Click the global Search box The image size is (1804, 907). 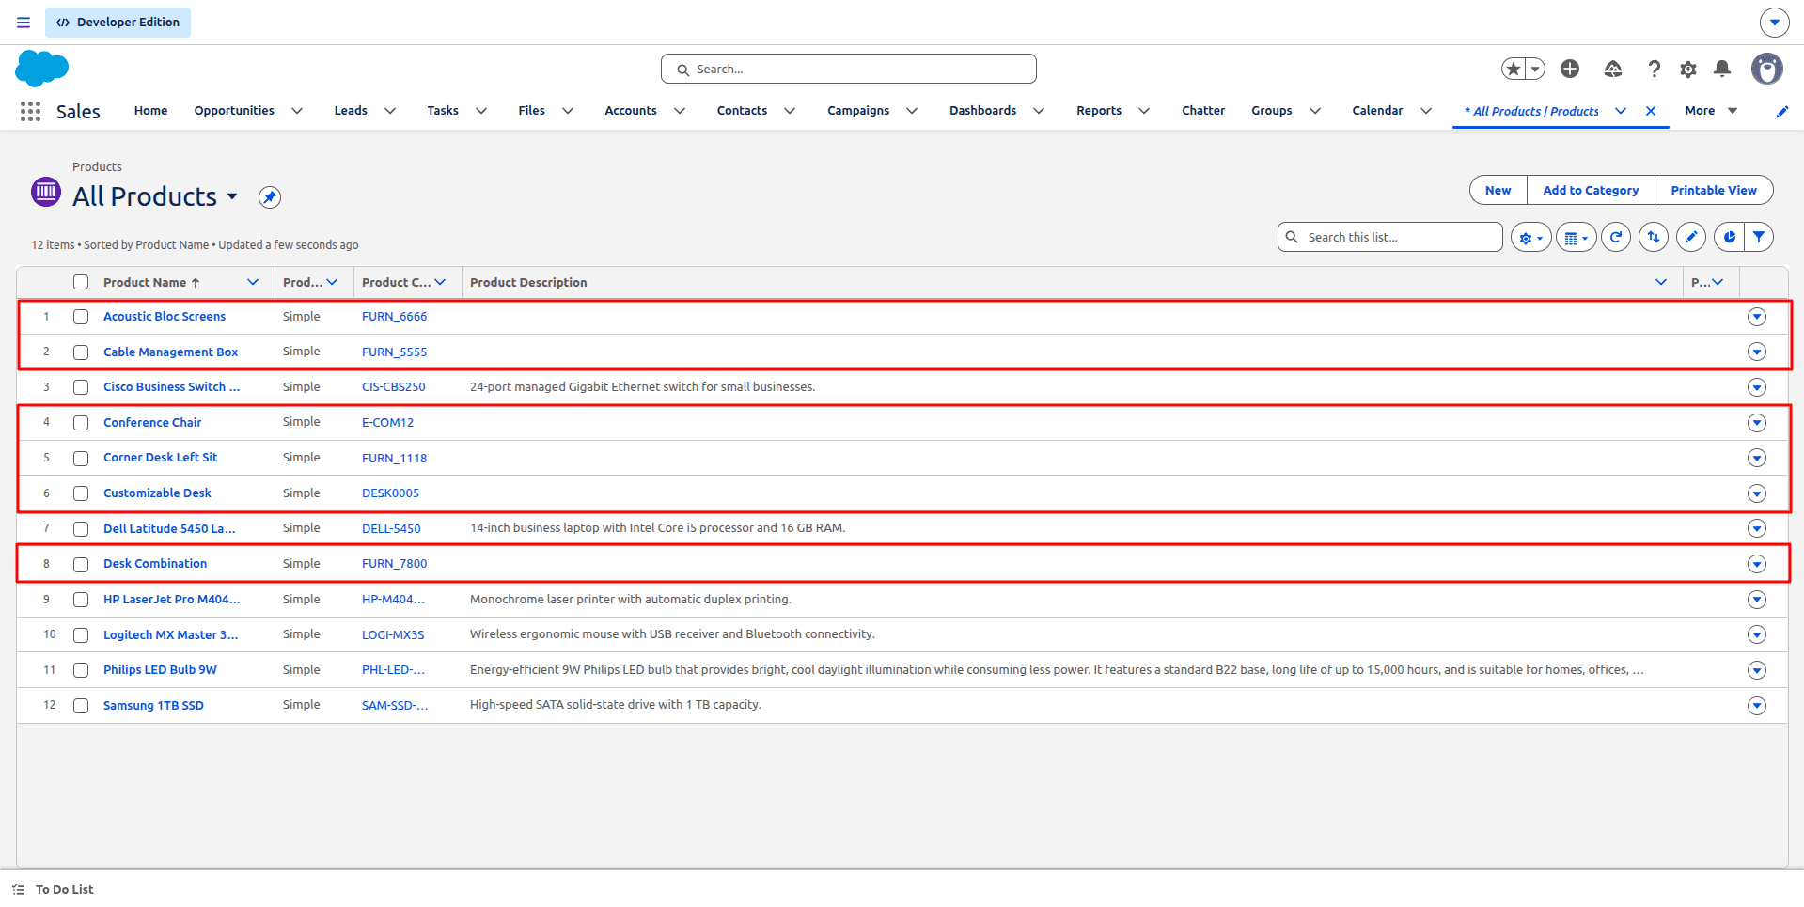849,69
